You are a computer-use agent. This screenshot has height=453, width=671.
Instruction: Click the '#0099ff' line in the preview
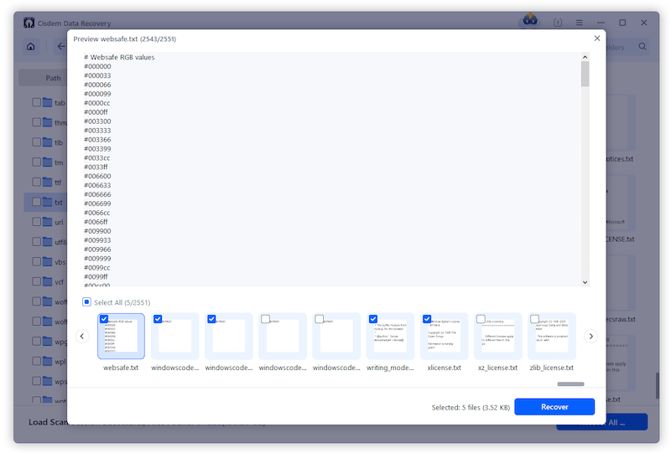[x=96, y=276]
